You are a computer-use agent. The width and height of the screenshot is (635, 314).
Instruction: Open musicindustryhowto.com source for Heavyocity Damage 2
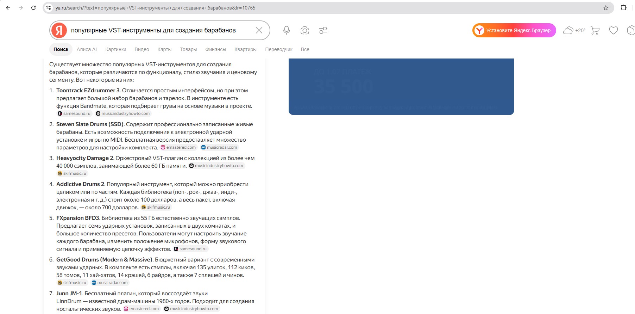pos(216,166)
